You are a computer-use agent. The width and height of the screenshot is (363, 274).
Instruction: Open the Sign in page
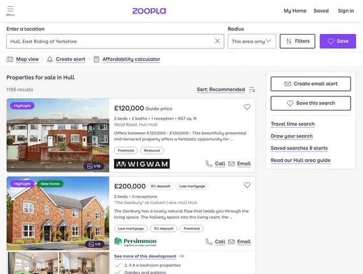(345, 11)
